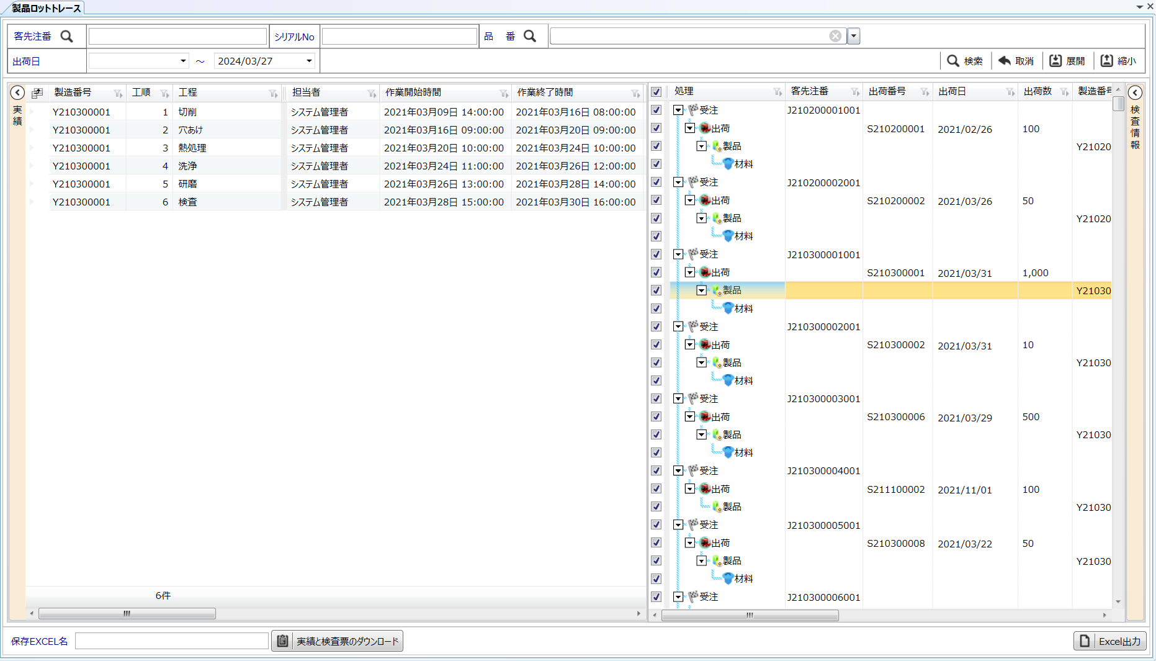Collapse the 受注 node J210300002001

(678, 326)
